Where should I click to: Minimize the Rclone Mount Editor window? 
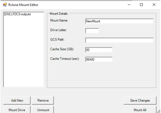click(x=129, y=5)
